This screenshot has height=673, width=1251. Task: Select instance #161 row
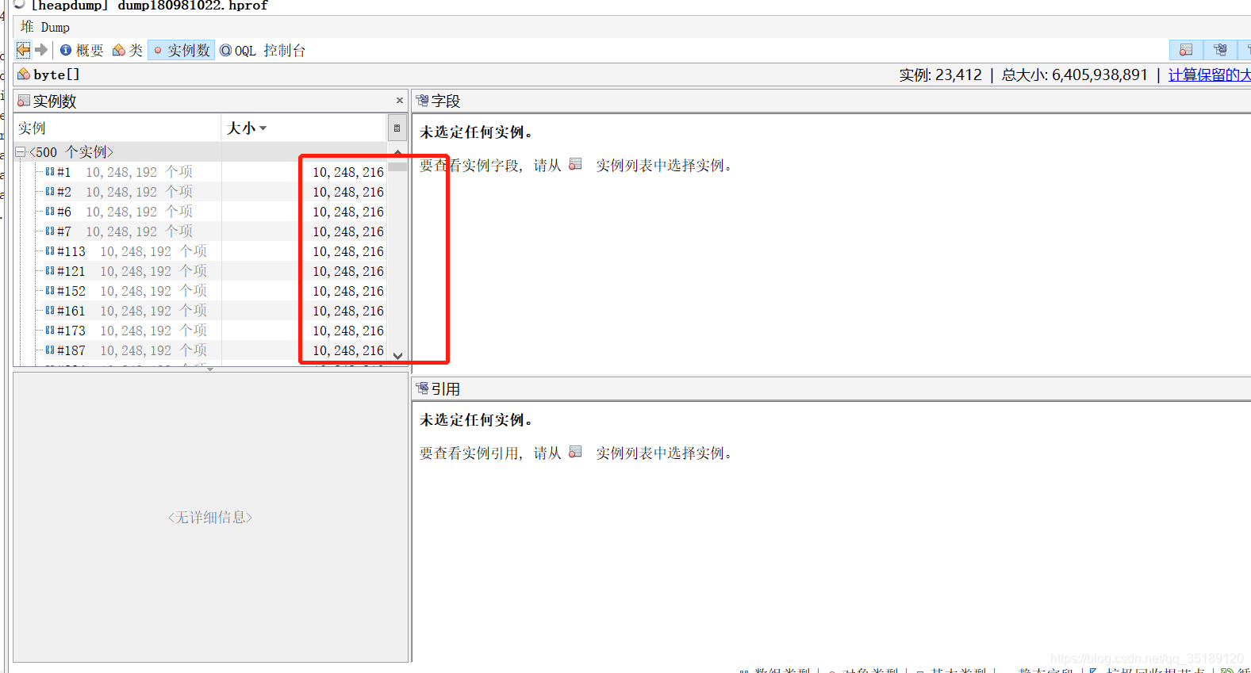point(200,311)
